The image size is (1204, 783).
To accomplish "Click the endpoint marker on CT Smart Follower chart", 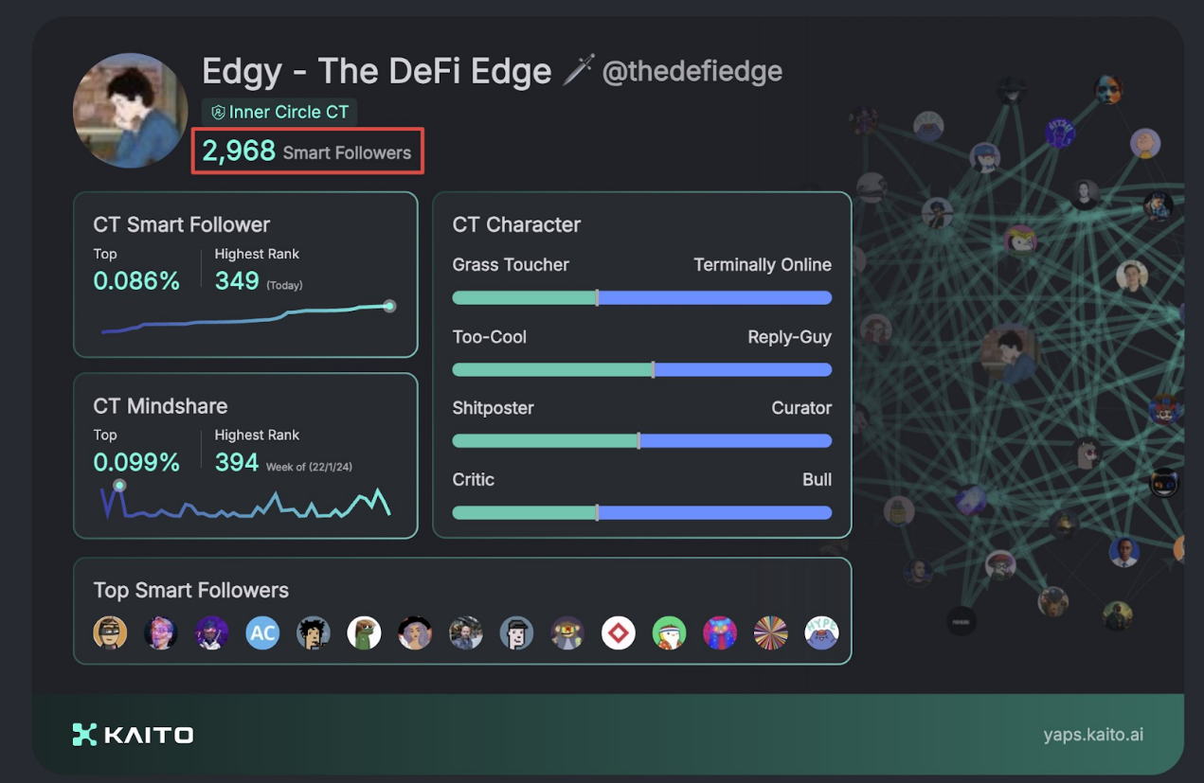I will click(x=389, y=306).
